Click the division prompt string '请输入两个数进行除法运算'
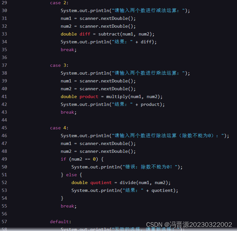 point(146,136)
